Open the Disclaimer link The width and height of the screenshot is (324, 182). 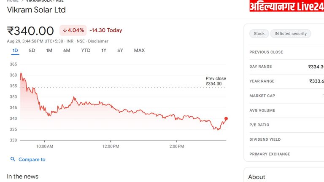[x=98, y=41]
